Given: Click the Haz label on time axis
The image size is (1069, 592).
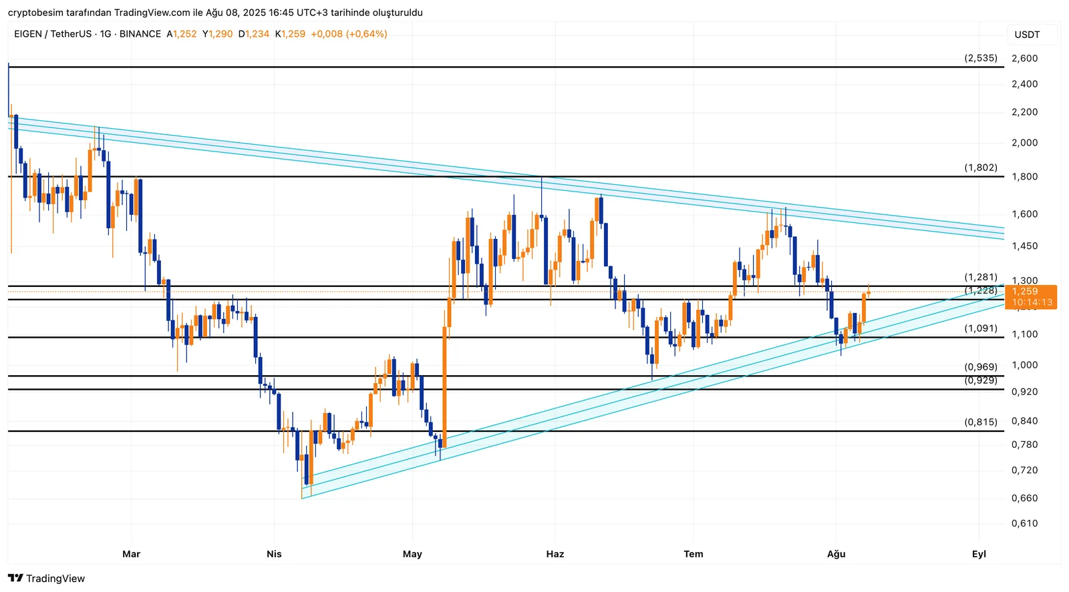Looking at the screenshot, I should pos(555,554).
